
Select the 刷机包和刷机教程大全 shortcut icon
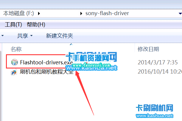tap(14, 72)
